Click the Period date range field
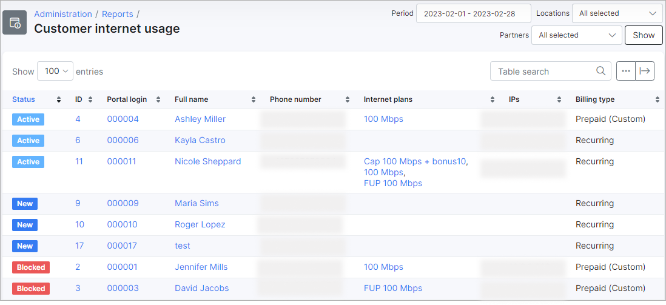Image resolution: width=666 pixels, height=305 pixels. point(473,13)
